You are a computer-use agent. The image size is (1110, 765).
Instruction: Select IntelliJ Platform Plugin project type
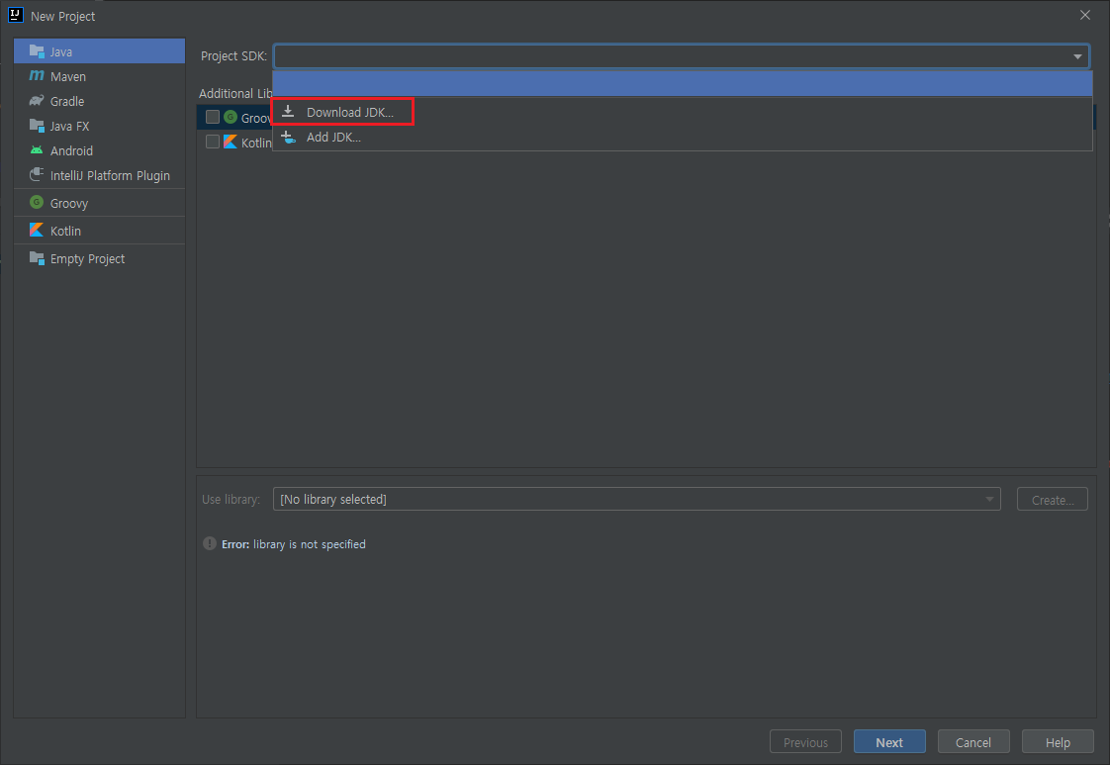pos(99,176)
